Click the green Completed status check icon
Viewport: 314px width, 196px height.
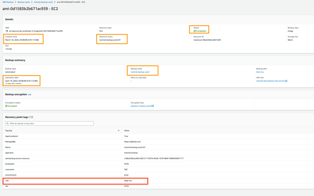pyautogui.click(x=195, y=31)
